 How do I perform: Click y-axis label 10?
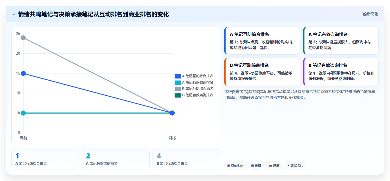(18, 93)
